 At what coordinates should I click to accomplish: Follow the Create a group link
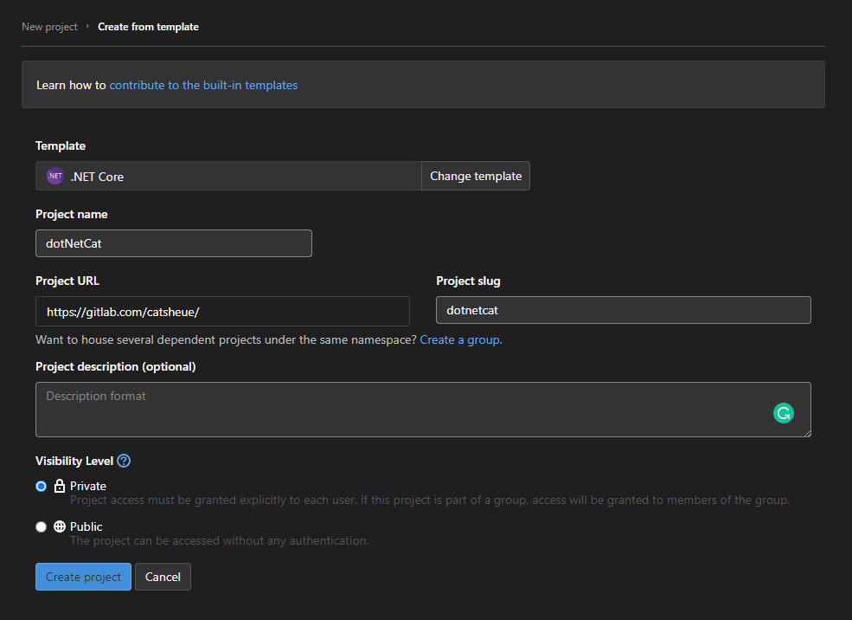[460, 339]
